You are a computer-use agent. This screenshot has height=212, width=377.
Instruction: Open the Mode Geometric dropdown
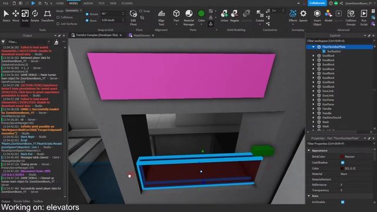pos(74,11)
